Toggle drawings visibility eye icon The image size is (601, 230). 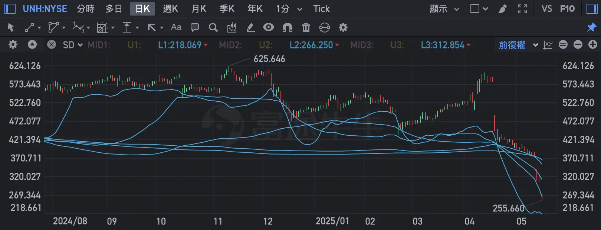click(x=269, y=27)
